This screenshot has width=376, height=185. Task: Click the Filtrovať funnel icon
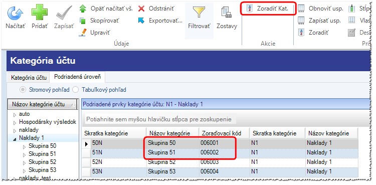199,12
